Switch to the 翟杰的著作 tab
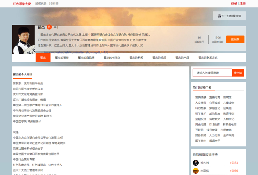258x175 pixels. (x=62, y=58)
